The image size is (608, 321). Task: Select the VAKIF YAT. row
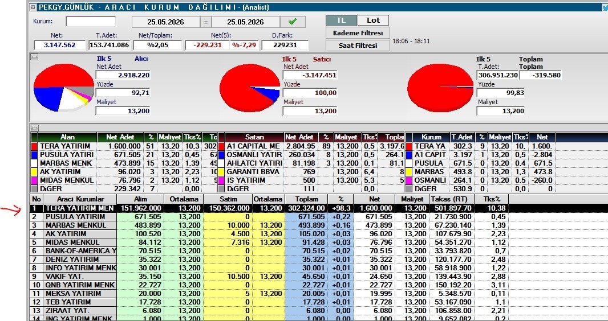tap(269, 276)
